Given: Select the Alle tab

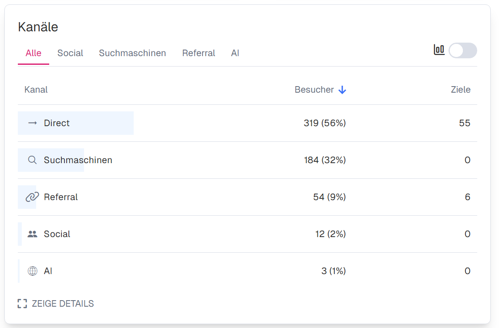Looking at the screenshot, I should coord(34,53).
